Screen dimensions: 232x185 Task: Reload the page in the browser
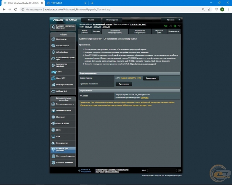15,9
